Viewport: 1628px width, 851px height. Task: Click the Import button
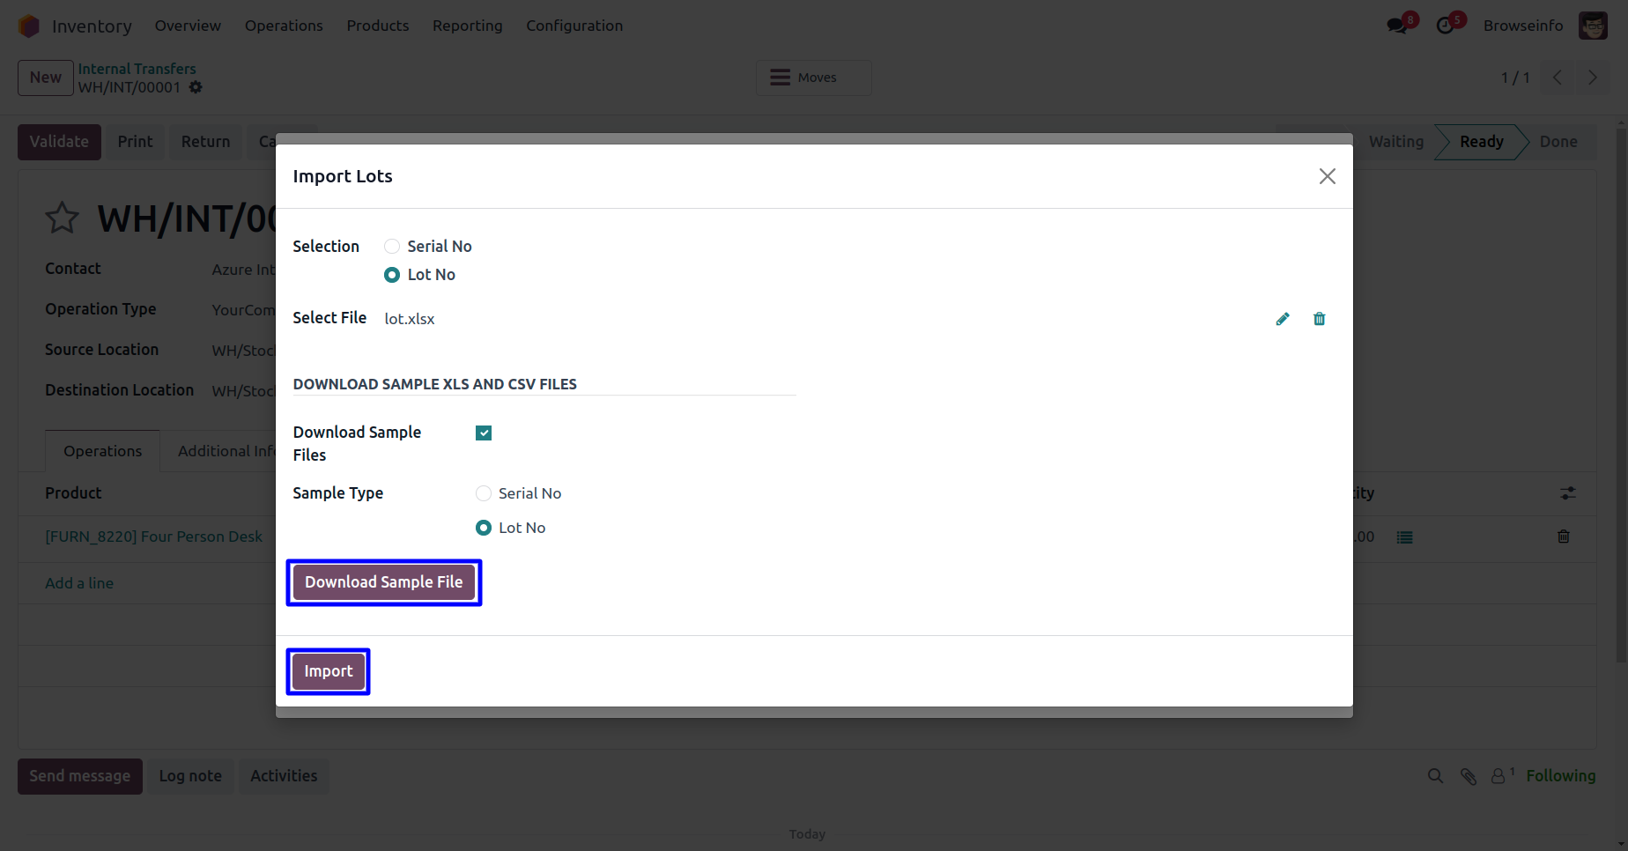328,671
